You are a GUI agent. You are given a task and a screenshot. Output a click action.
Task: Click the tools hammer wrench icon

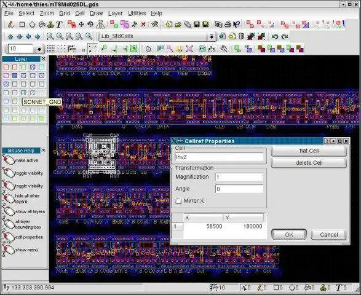pos(155,24)
